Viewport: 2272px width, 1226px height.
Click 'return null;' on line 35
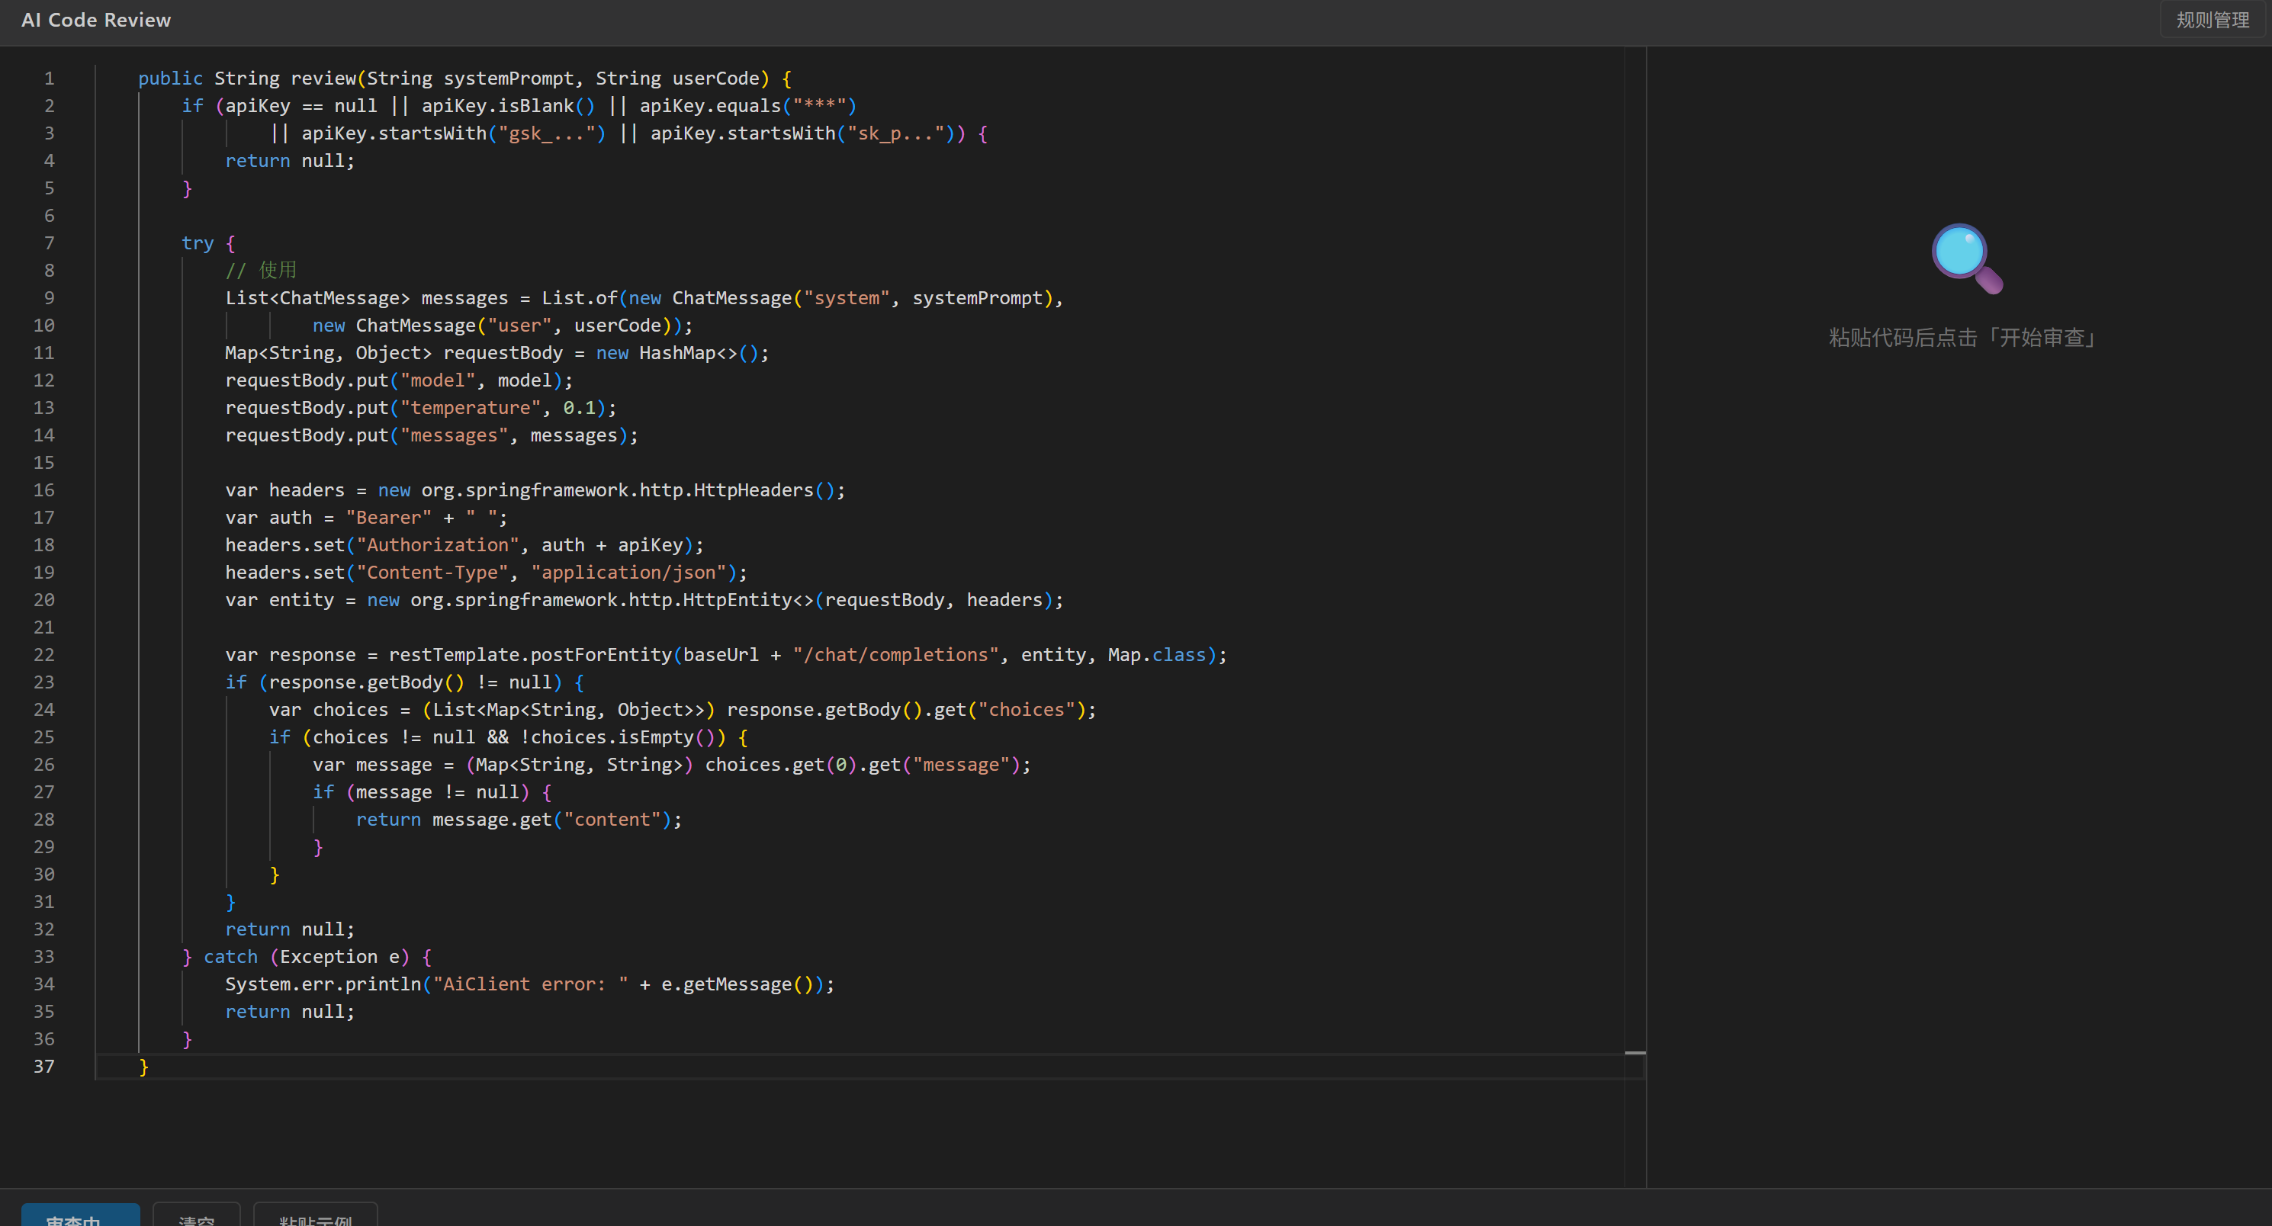[290, 1011]
